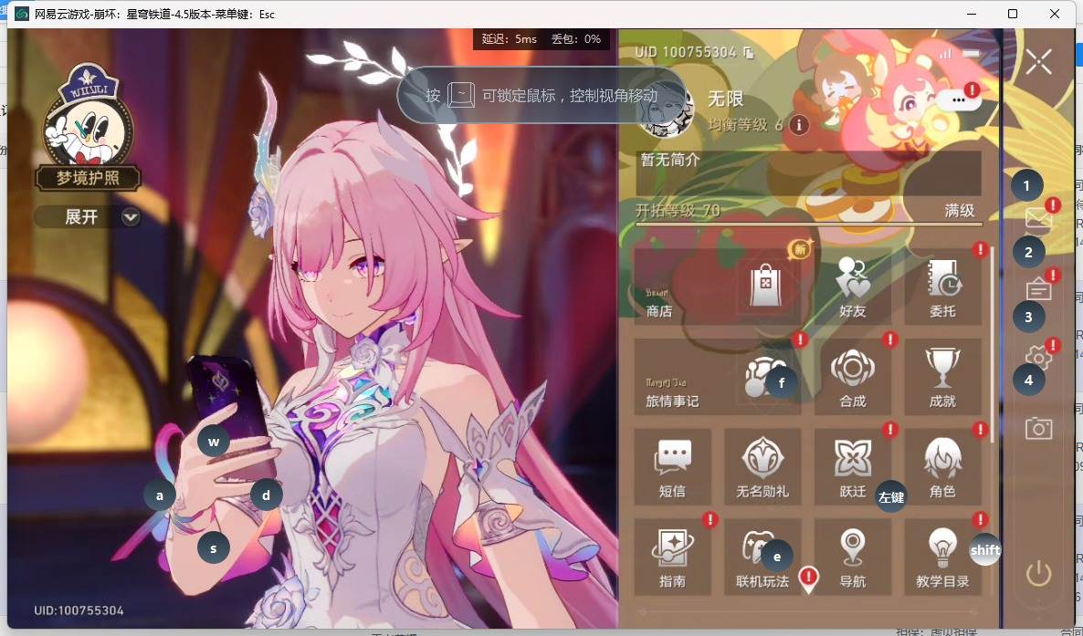Click the player name 无限

[x=725, y=99]
